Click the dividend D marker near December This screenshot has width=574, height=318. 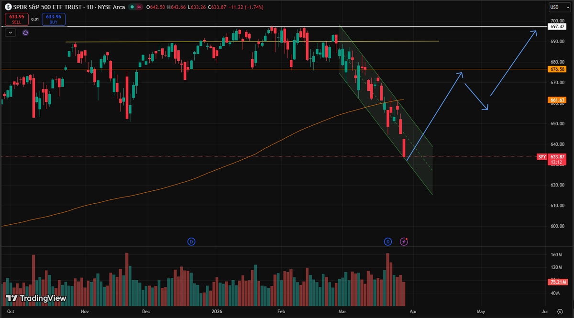[191, 241]
